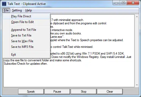The image size is (141, 97).
Task: Click the Stop button
Action: (83, 92)
